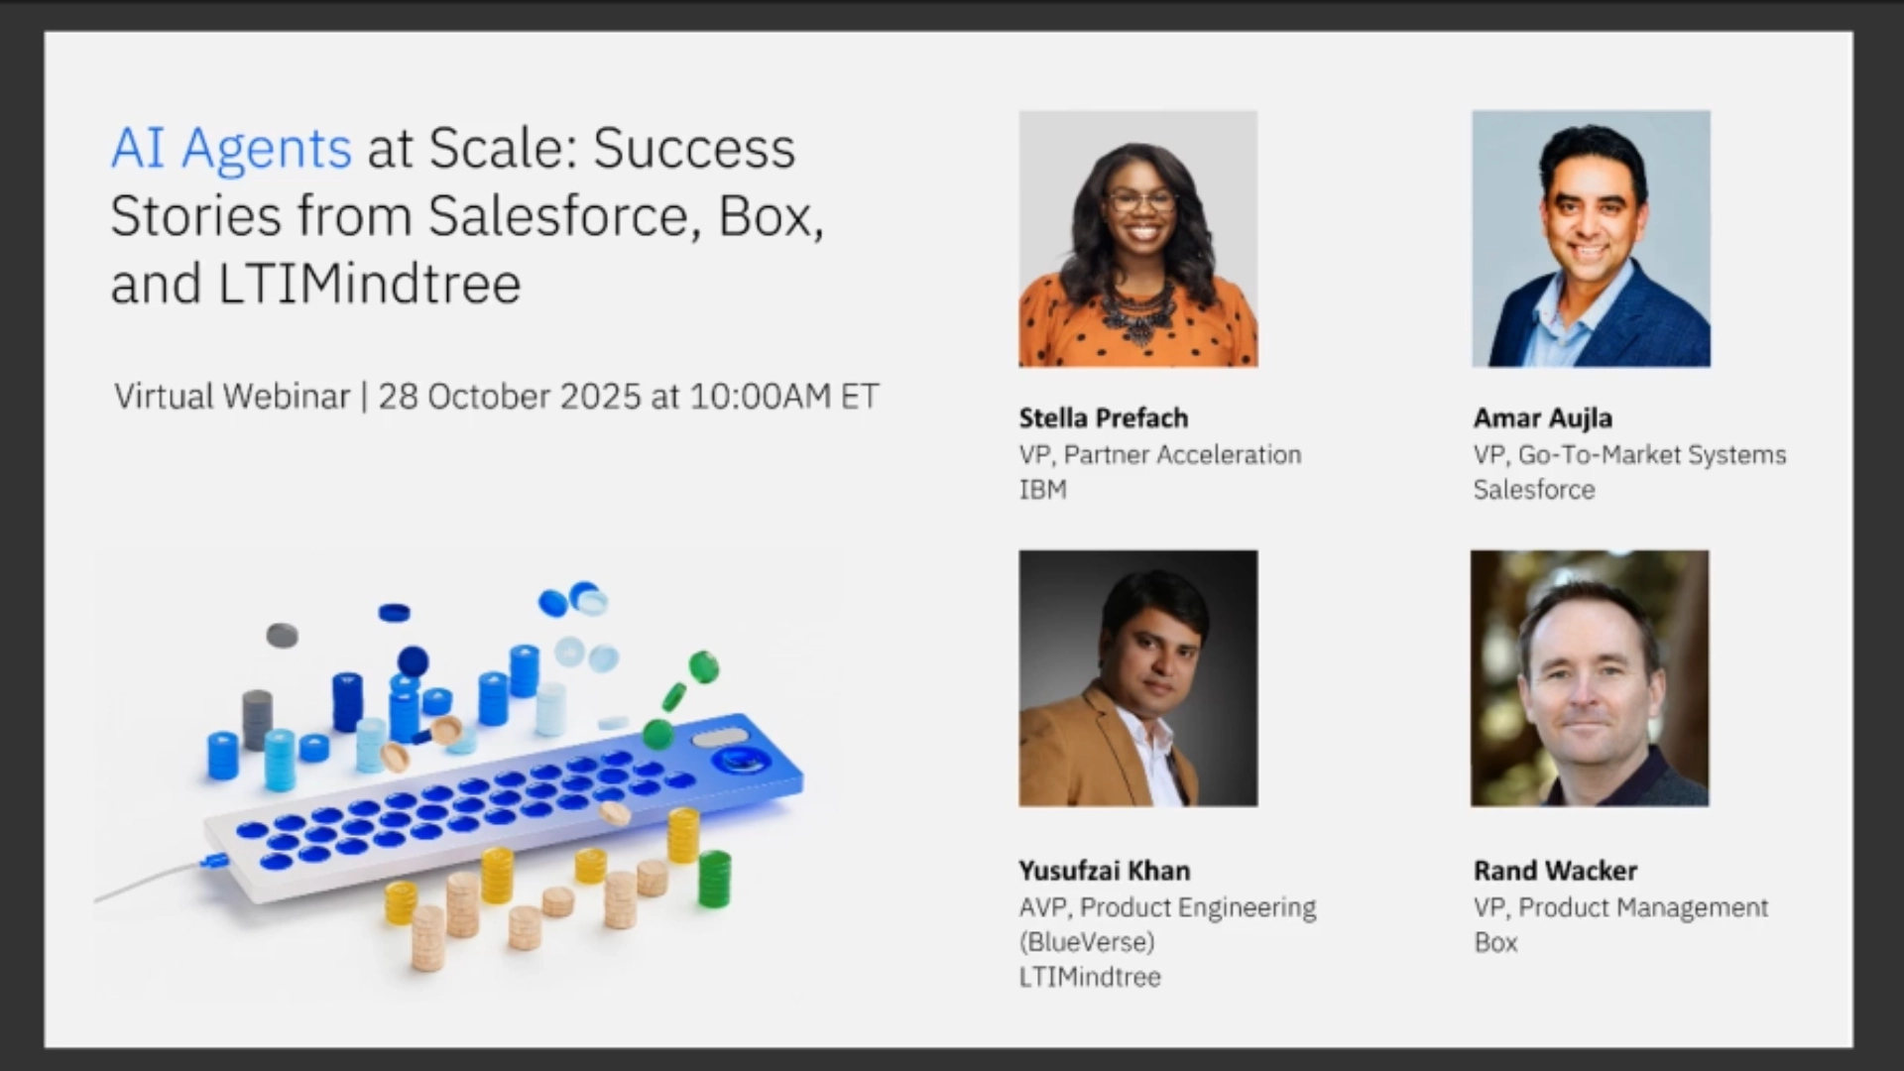Click the blue "AI Agents" title text
The width and height of the screenshot is (1904, 1071).
(x=231, y=149)
